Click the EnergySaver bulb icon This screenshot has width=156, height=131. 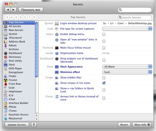tap(6, 72)
